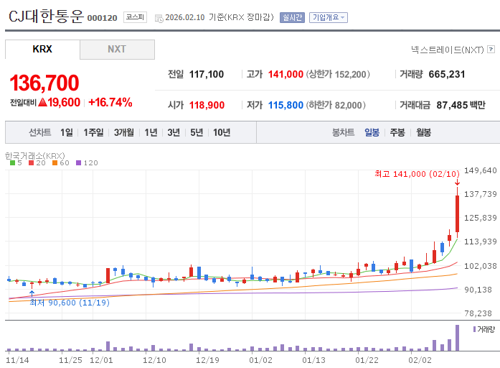500x368 pixels.
Task: Click the current price 136,700
Action: pos(44,83)
